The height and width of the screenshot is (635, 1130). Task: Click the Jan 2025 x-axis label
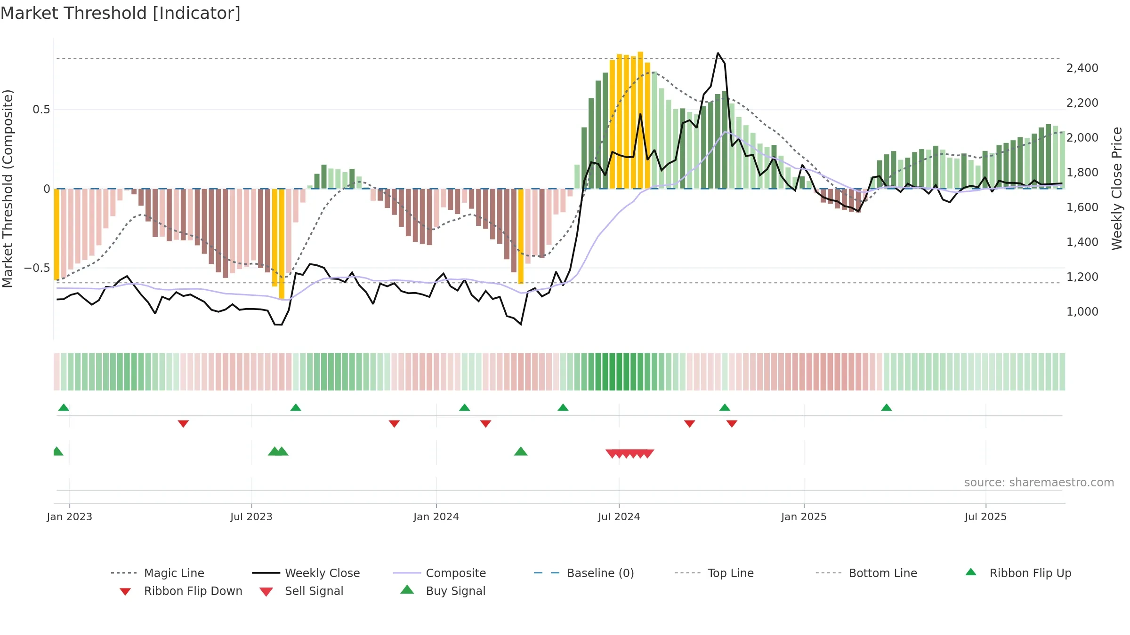804,517
